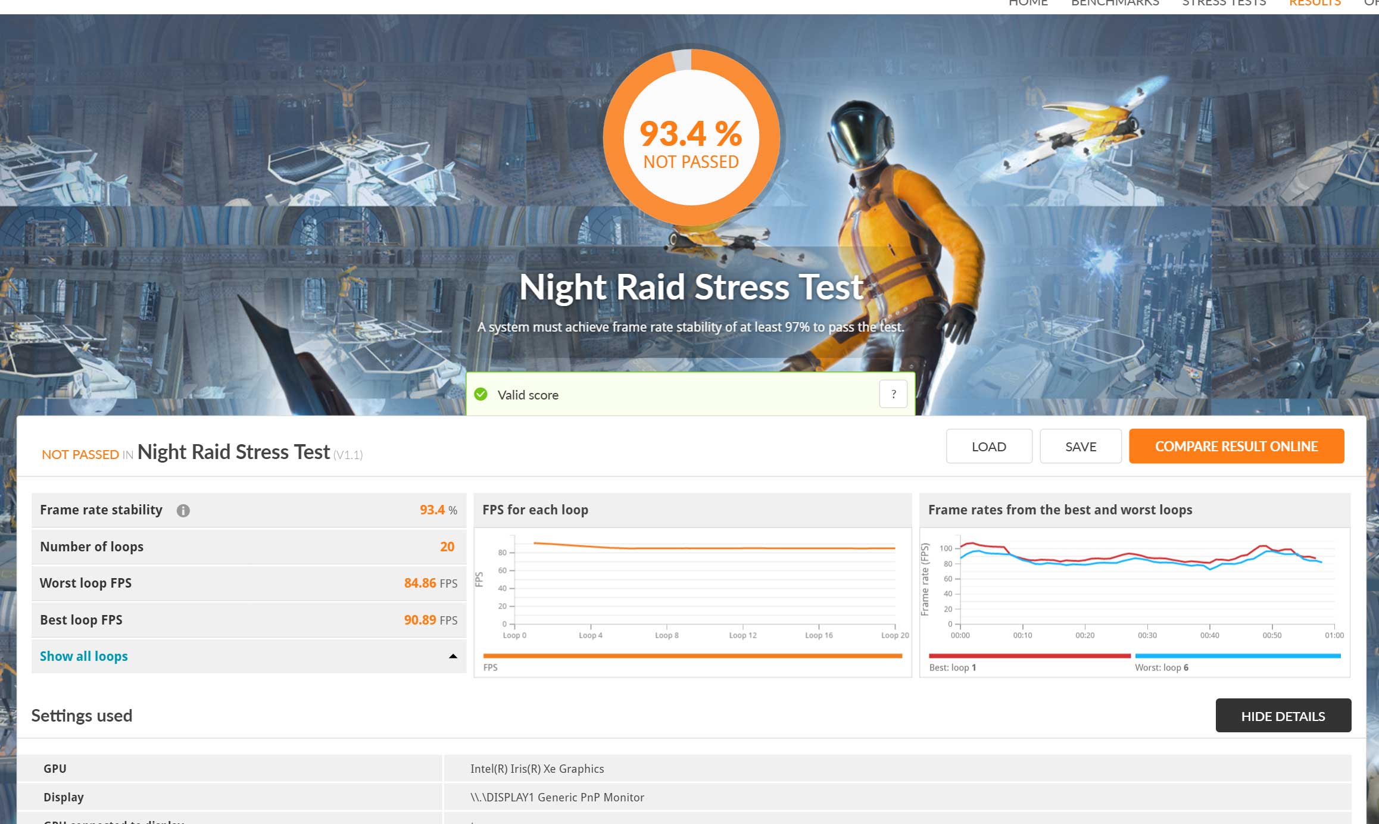Click the 97% pass requirement description text
This screenshot has height=824, width=1379.
point(691,327)
